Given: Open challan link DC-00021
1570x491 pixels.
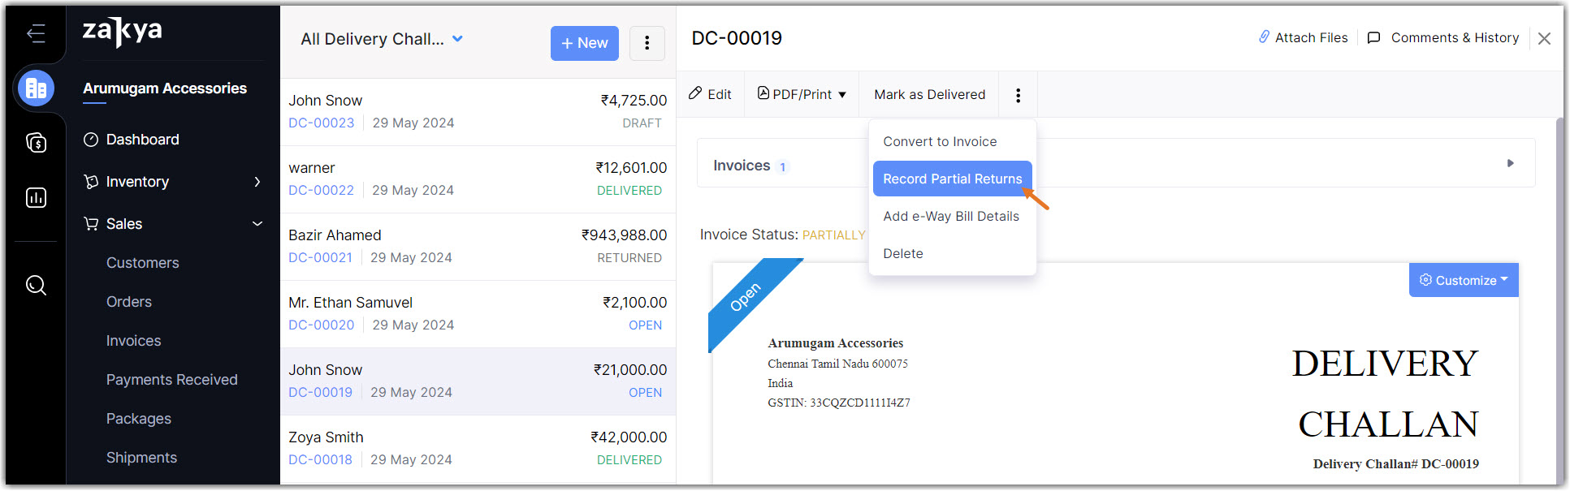Looking at the screenshot, I should point(321,257).
